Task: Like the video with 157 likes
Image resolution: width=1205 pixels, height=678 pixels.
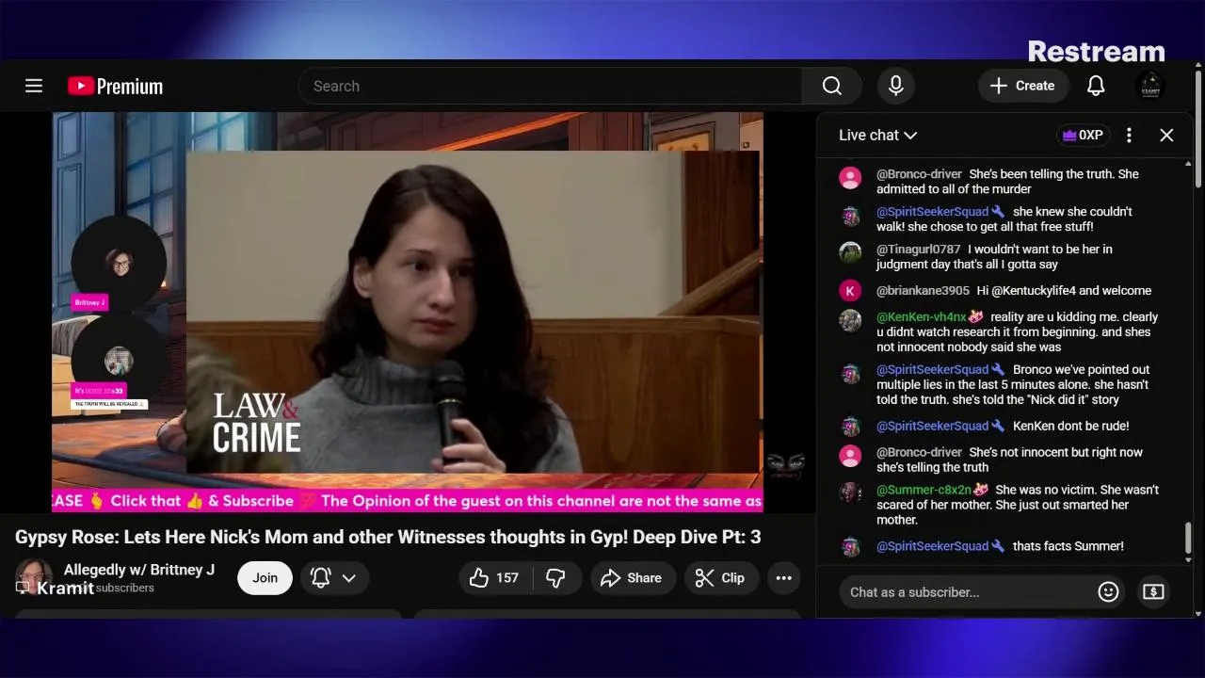Action: point(494,578)
